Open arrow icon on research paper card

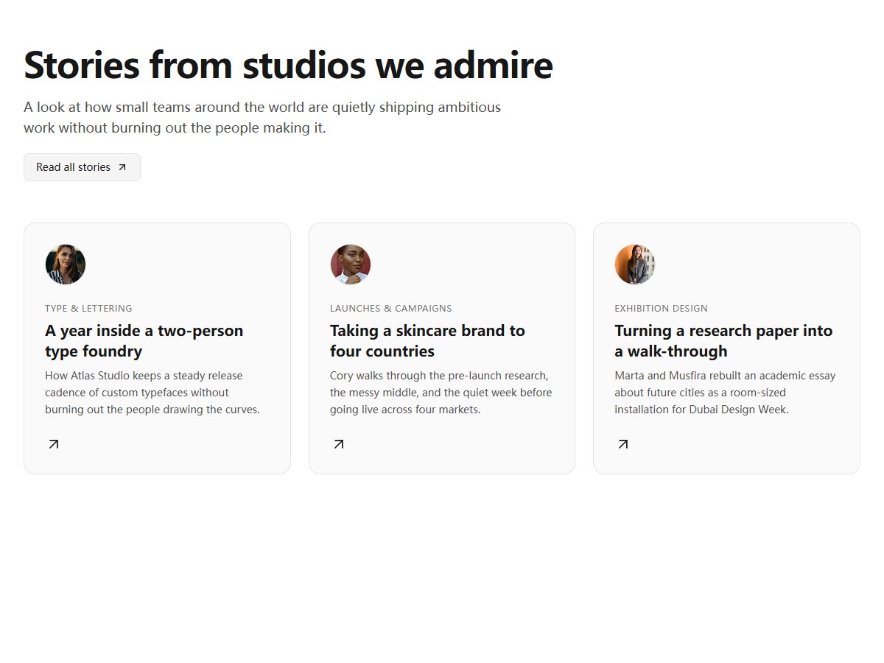pyautogui.click(x=623, y=444)
